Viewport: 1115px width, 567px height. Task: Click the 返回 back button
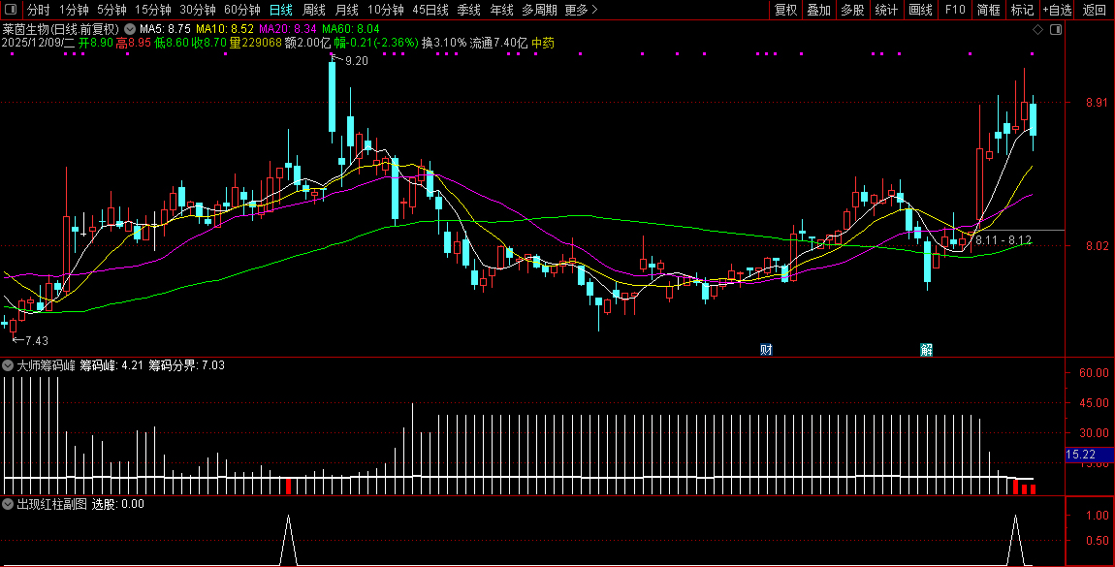pyautogui.click(x=1094, y=11)
